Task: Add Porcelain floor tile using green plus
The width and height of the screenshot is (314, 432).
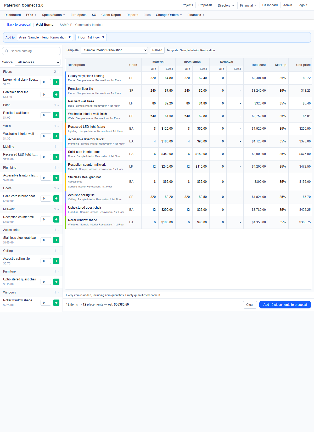Action: pyautogui.click(x=56, y=95)
